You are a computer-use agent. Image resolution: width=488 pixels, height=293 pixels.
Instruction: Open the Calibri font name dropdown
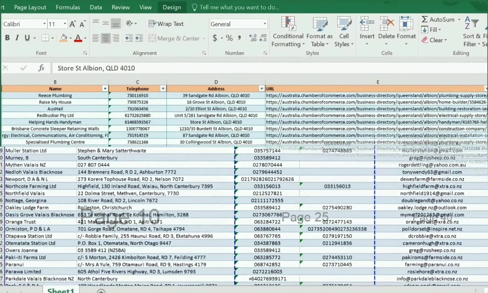[x=44, y=24]
